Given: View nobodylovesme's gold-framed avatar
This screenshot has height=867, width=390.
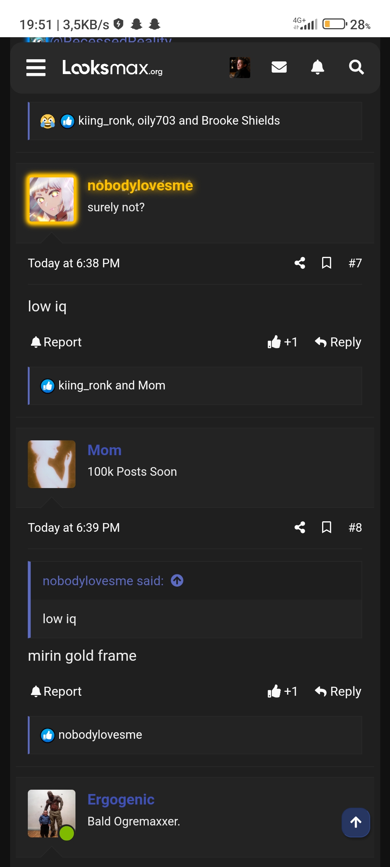Looking at the screenshot, I should coord(52,199).
